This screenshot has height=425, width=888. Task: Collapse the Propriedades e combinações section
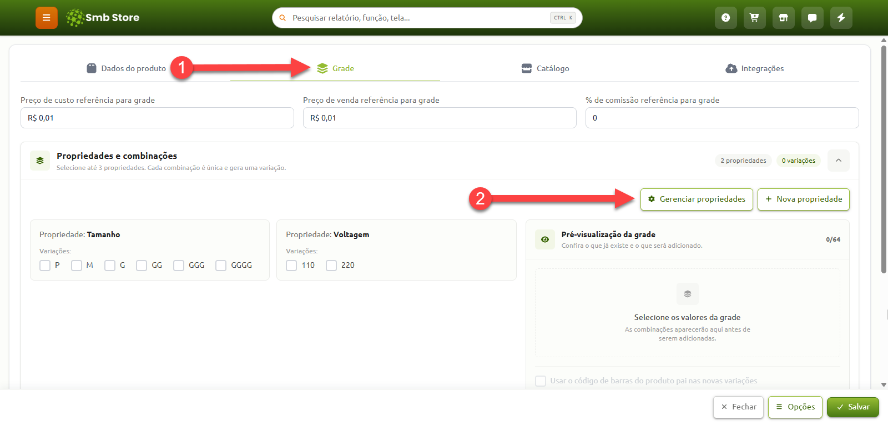[839, 161]
